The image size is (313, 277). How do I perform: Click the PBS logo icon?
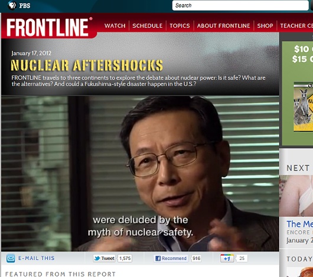point(12,5)
